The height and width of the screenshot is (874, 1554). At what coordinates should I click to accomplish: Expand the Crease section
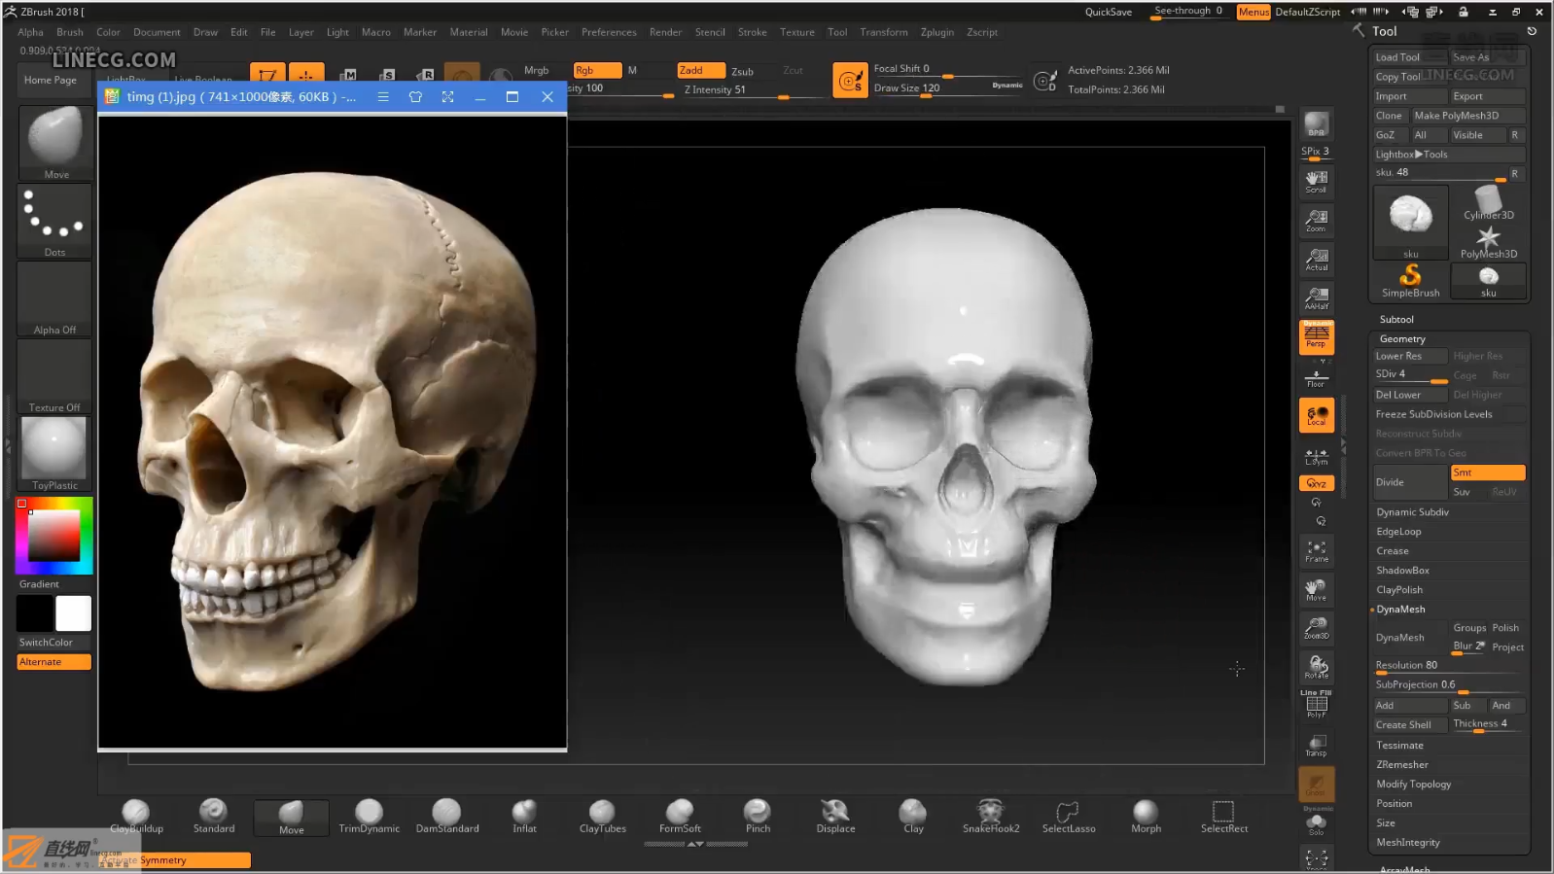(x=1393, y=550)
